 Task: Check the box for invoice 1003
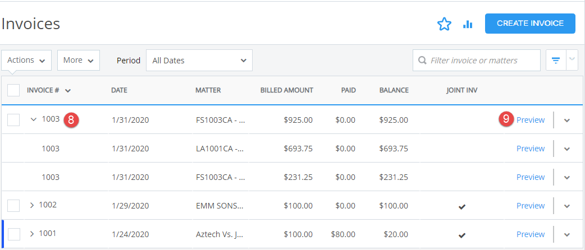13,120
